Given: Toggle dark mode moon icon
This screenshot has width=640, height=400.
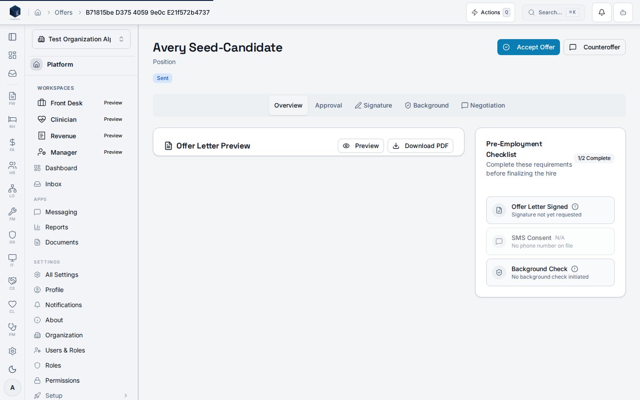Looking at the screenshot, I should (x=12, y=369).
